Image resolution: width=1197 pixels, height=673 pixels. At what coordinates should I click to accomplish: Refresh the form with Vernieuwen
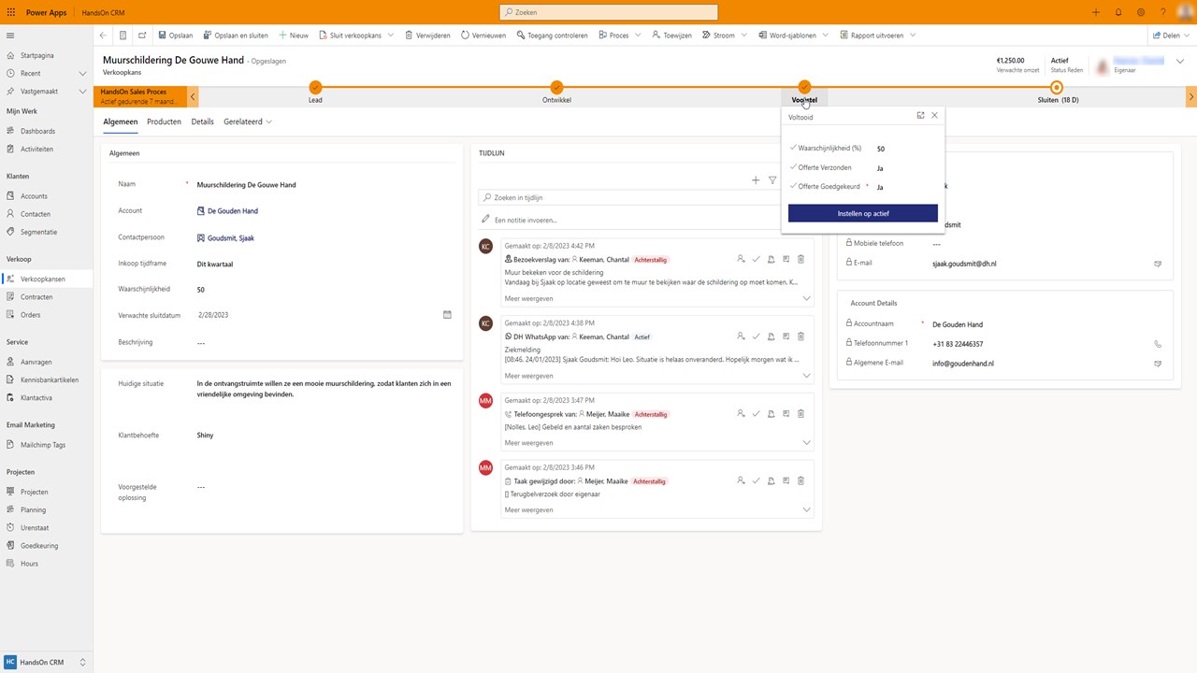coord(483,36)
